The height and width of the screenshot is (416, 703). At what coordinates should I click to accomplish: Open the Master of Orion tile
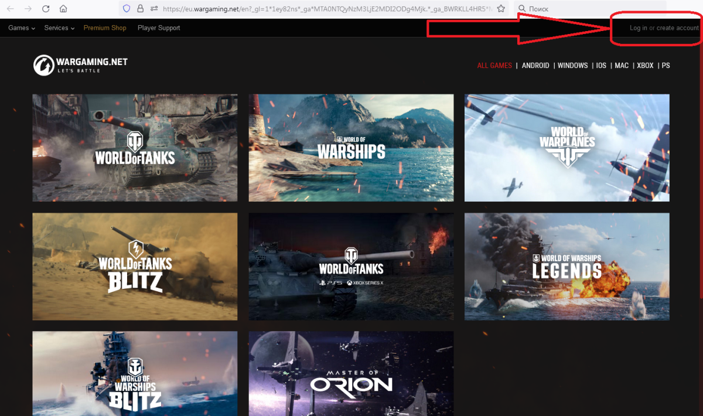(351, 374)
